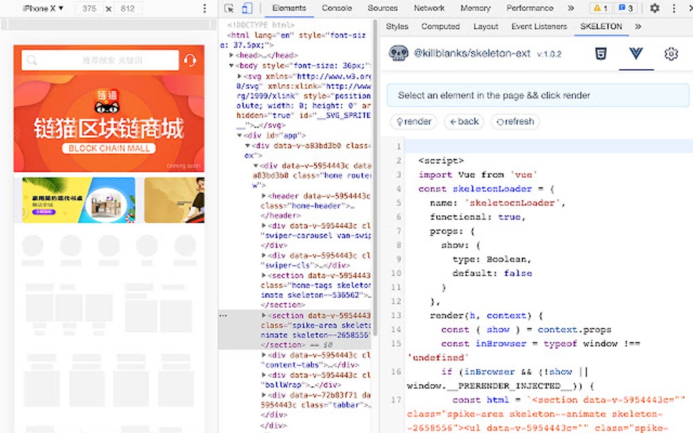Open the iPhone X device dropdown
The height and width of the screenshot is (433, 693).
(x=42, y=8)
